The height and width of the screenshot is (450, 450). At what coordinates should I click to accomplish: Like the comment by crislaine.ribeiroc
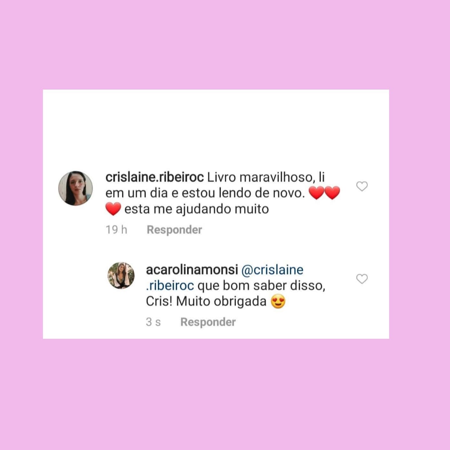(362, 186)
